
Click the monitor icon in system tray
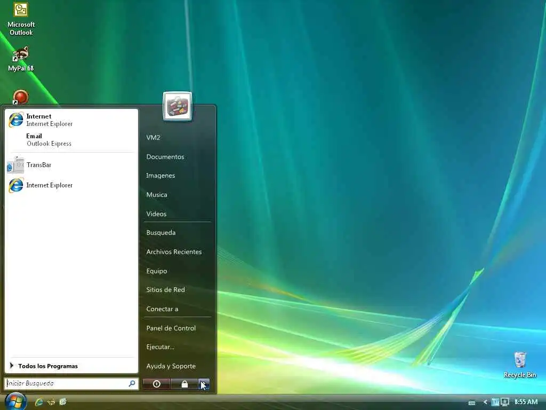[504, 402]
